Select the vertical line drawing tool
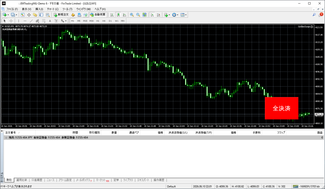Image resolution: width=325 pixels, height=189 pixels. [19, 21]
